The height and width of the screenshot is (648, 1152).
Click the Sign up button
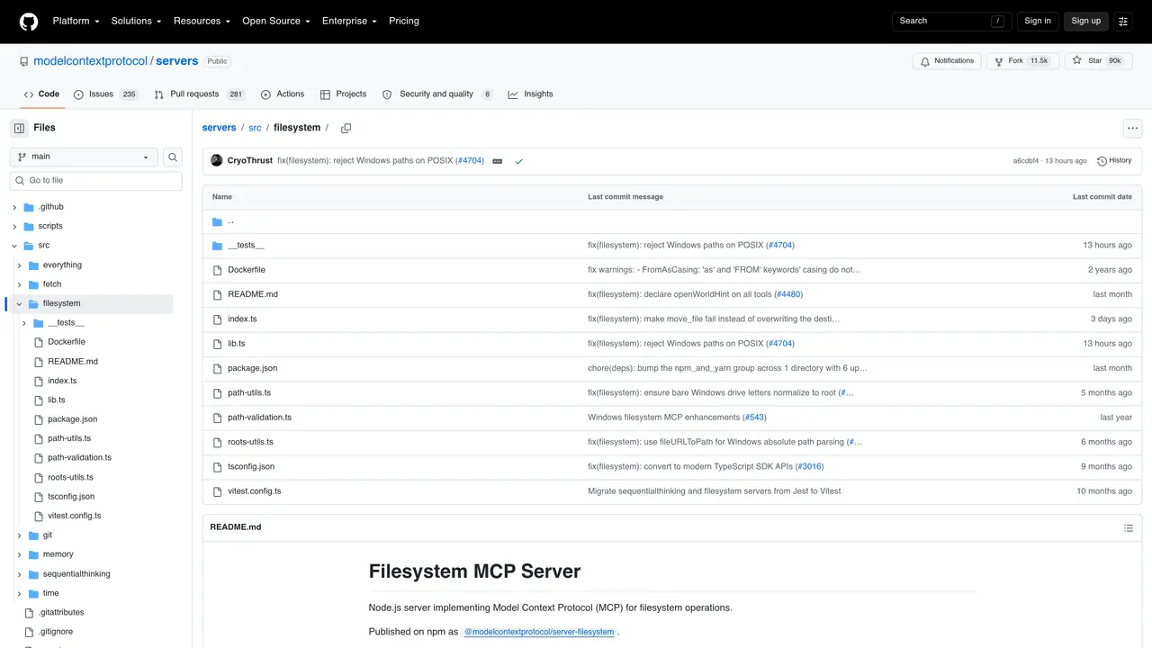point(1086,21)
